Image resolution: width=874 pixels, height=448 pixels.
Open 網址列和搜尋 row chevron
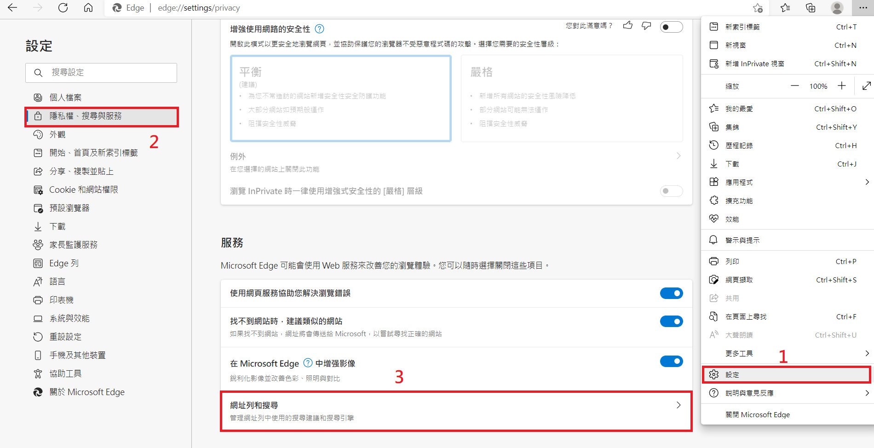tap(678, 405)
